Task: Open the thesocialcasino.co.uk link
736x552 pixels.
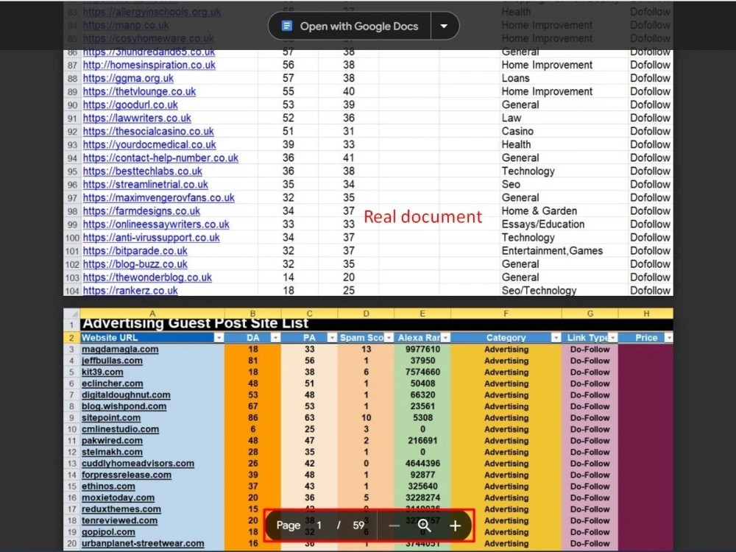Action: [149, 132]
